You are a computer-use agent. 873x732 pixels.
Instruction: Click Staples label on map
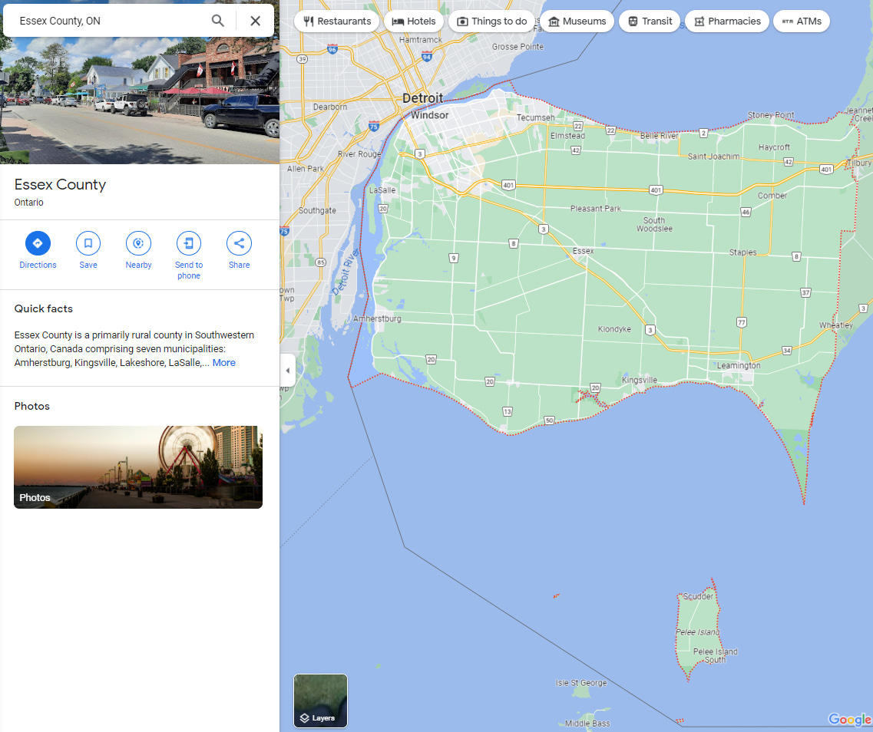point(742,252)
